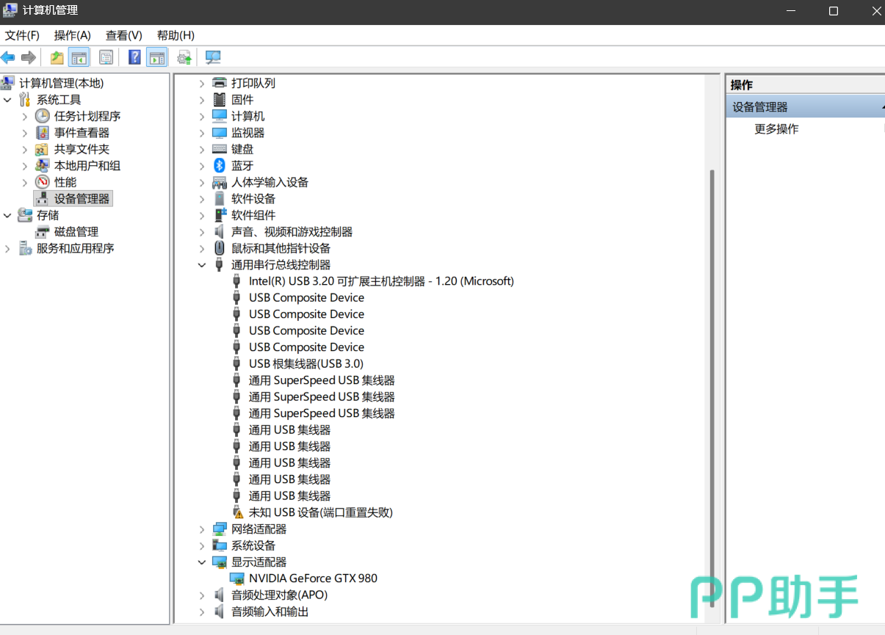Collapse the 通用串行总线控制器 category
Screen dimensions: 885x635
point(202,265)
